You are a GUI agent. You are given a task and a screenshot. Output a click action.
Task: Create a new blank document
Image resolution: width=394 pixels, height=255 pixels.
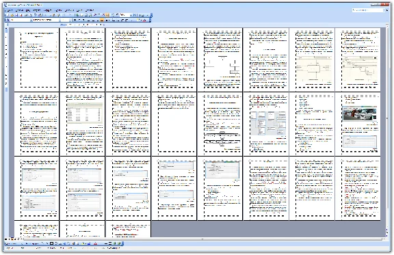point(8,15)
